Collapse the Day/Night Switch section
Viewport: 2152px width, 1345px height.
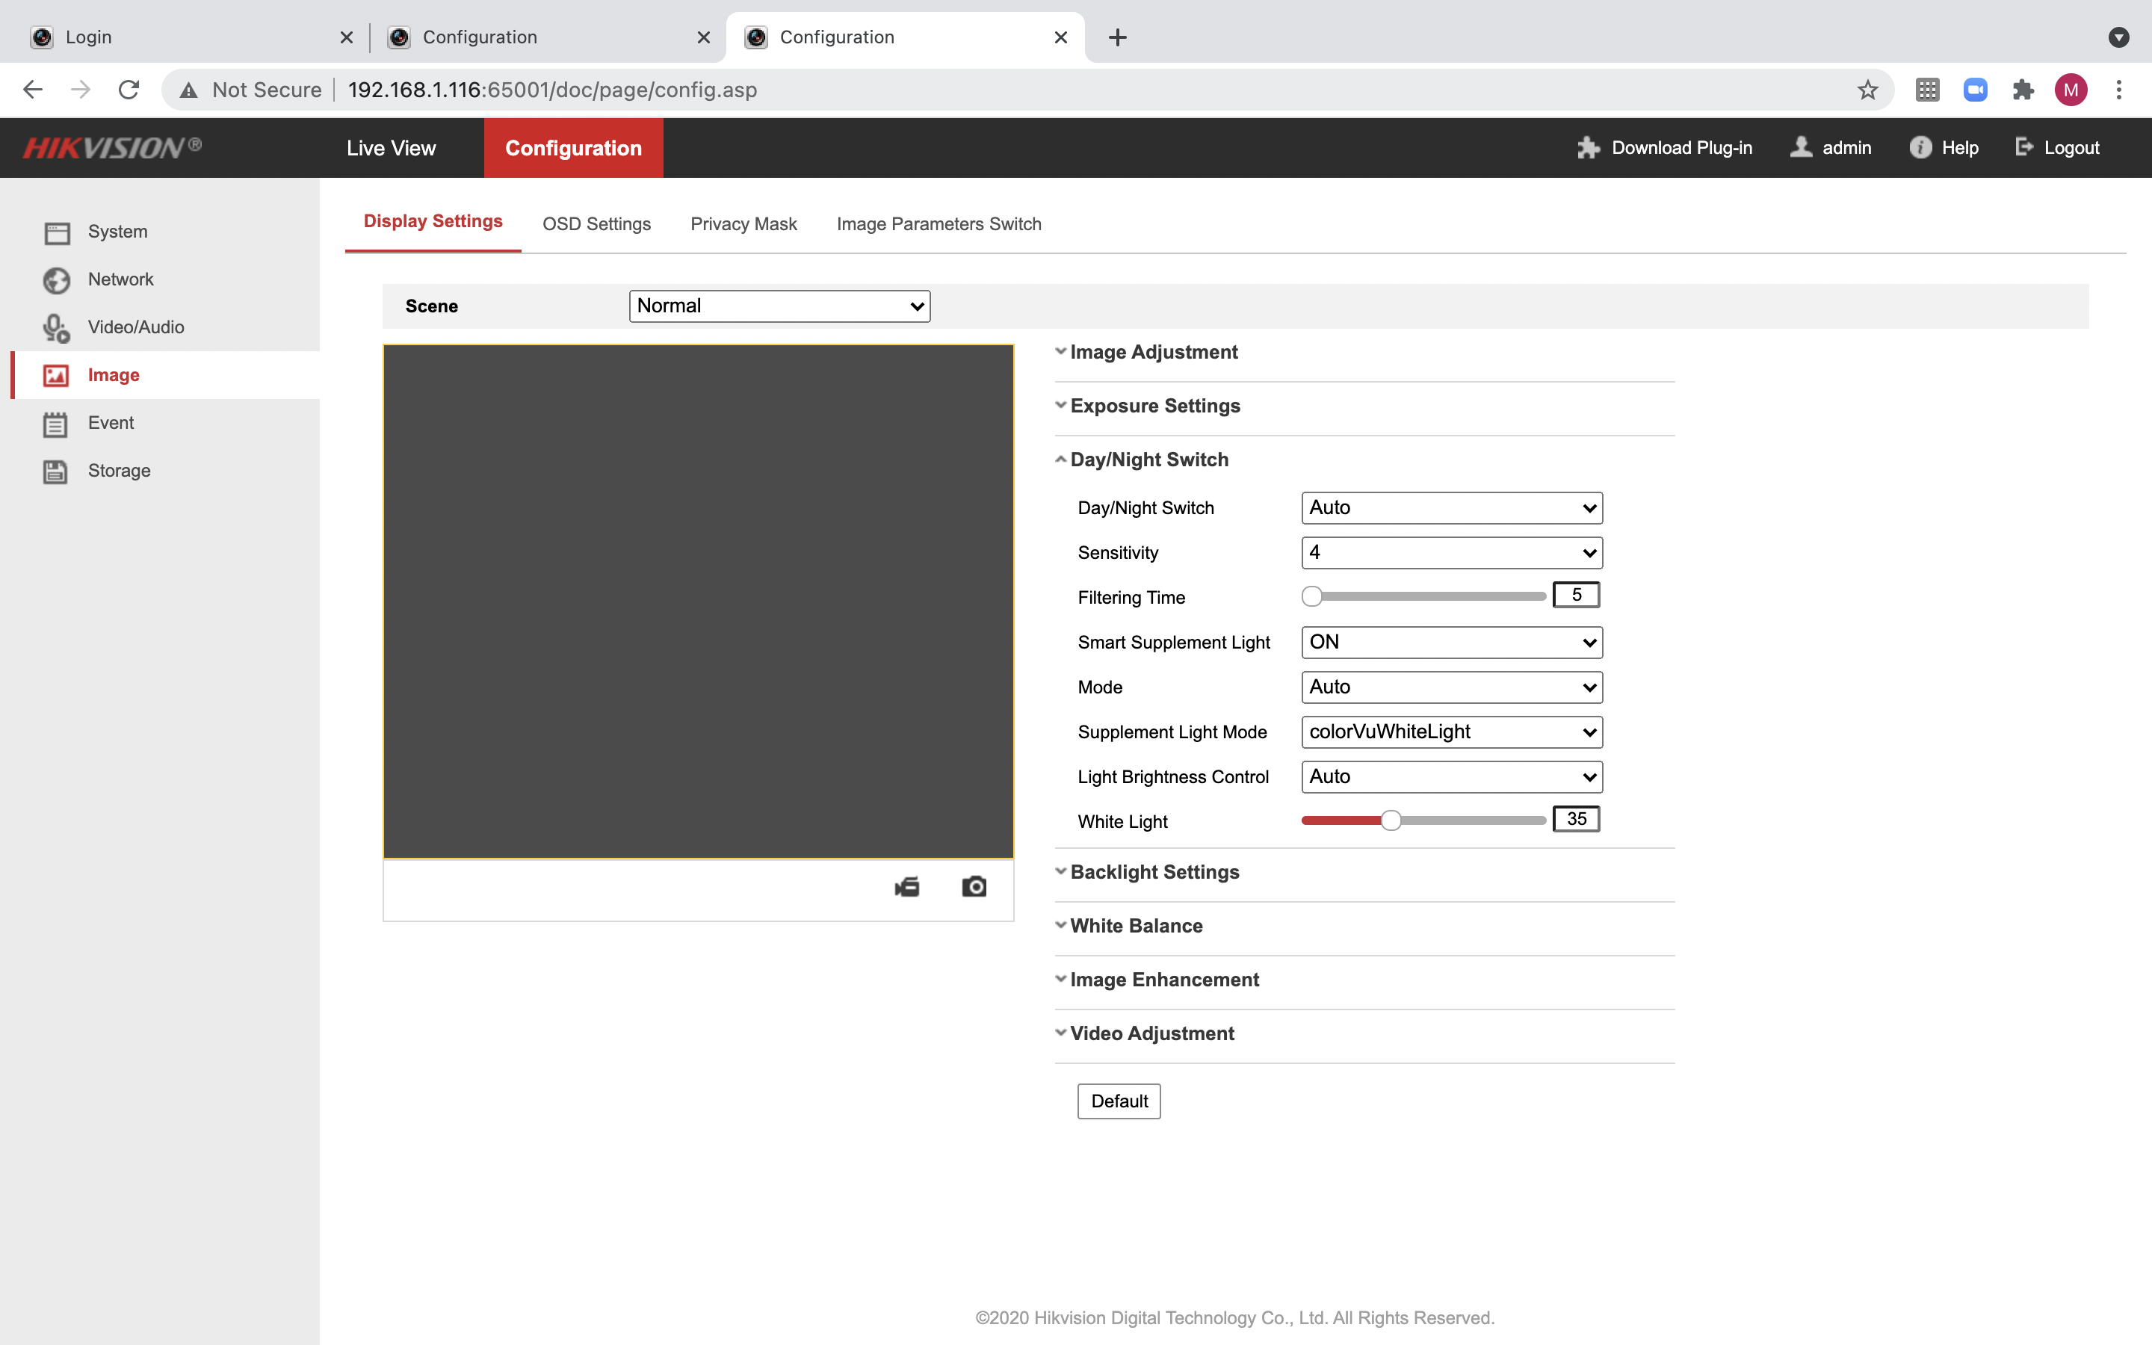point(1148,460)
